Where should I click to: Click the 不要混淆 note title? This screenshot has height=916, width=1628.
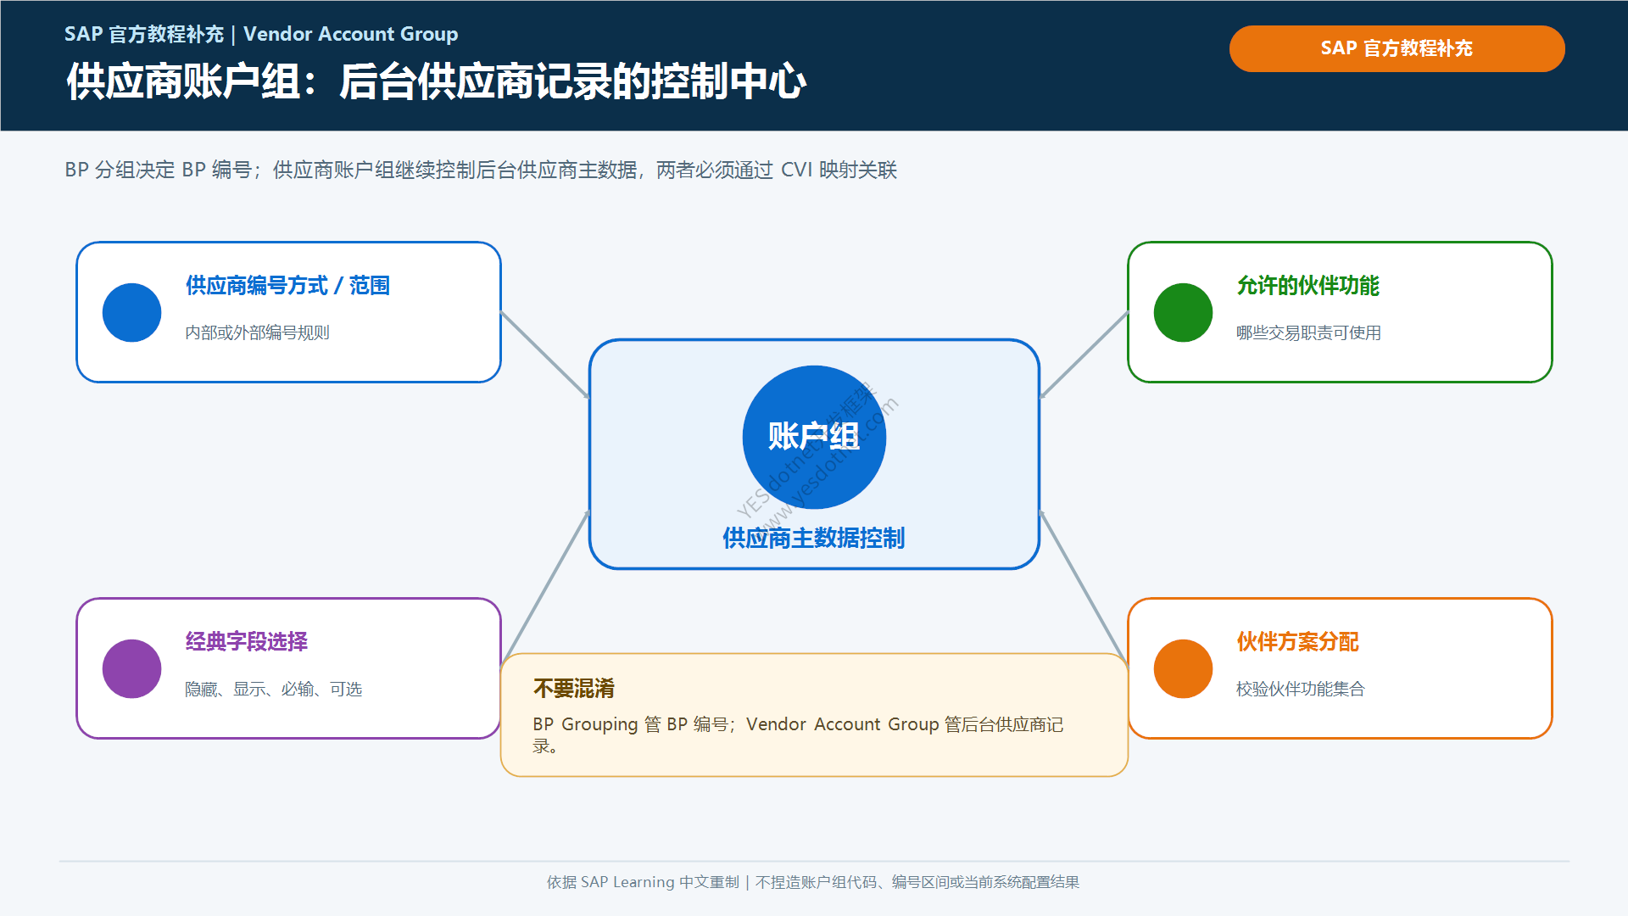tap(574, 688)
